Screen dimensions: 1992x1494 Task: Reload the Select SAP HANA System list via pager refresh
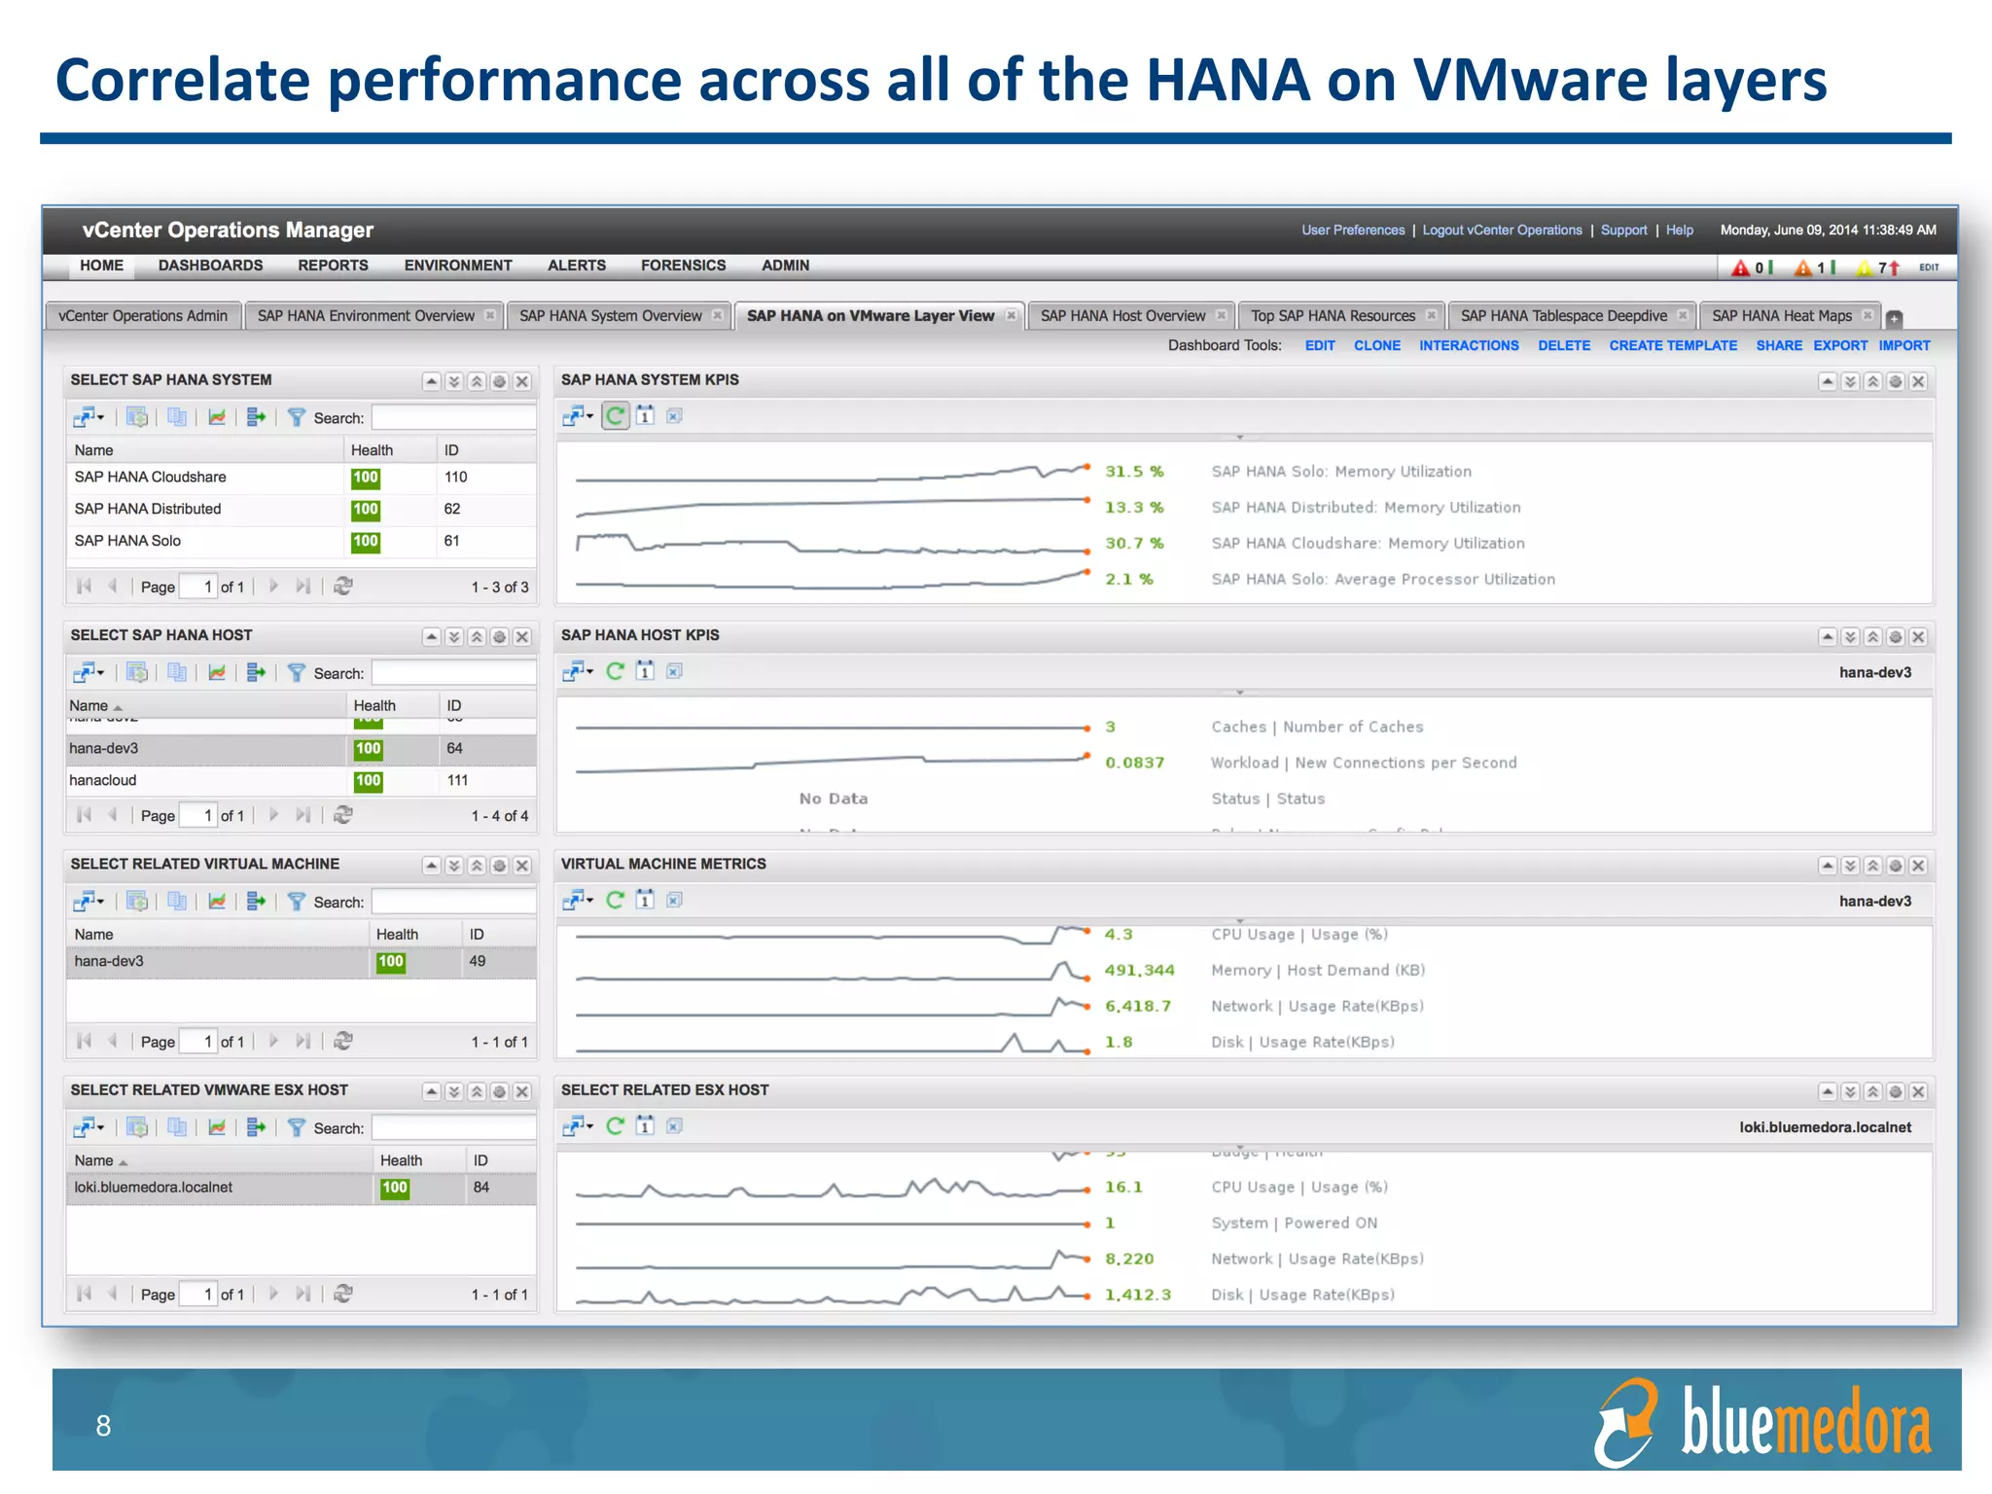(342, 587)
